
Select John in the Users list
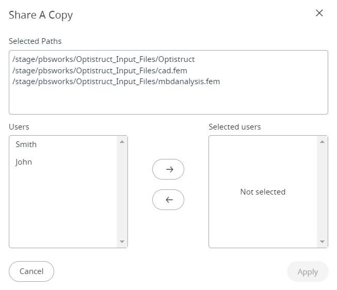24,162
